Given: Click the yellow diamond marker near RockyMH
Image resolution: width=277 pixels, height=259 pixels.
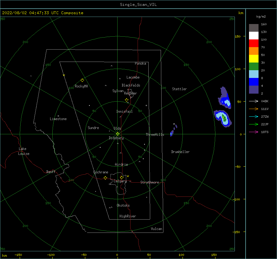Looking at the screenshot, I should (x=82, y=80).
